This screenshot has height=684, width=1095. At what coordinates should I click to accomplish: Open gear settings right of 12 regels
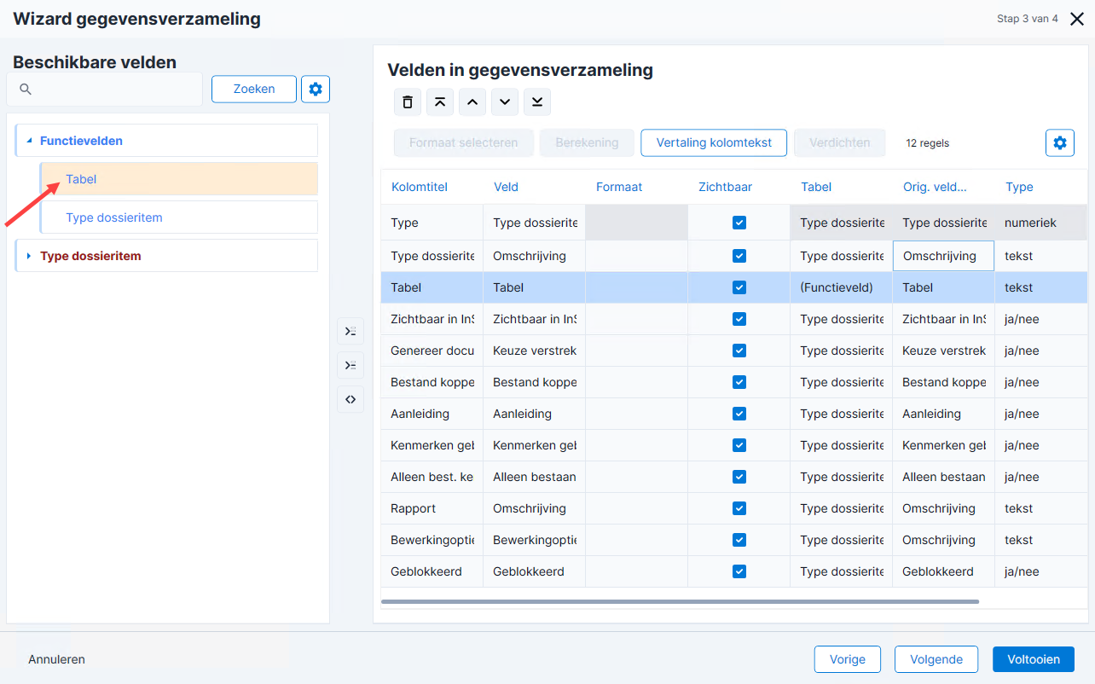click(1060, 143)
